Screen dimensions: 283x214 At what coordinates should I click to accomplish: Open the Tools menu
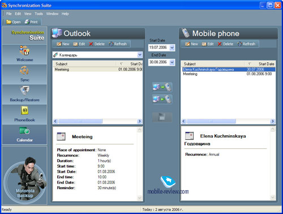coord(38,14)
